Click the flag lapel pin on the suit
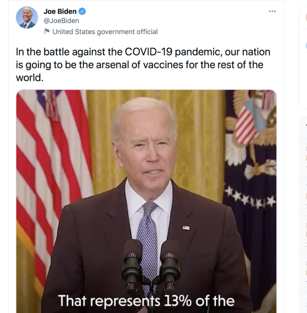The width and height of the screenshot is (307, 313). (186, 227)
